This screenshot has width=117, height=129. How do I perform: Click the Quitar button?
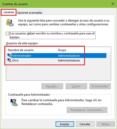[76, 86]
